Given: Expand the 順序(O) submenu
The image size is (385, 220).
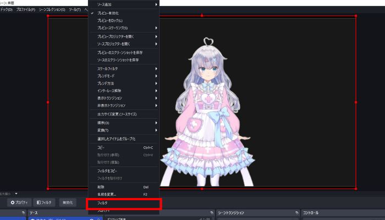Looking at the screenshot, I should 124,123.
